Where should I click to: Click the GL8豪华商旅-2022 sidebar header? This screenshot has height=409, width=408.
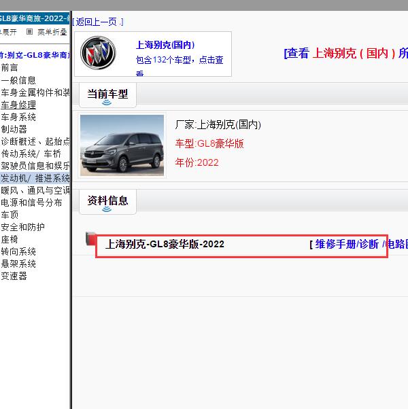coord(35,18)
